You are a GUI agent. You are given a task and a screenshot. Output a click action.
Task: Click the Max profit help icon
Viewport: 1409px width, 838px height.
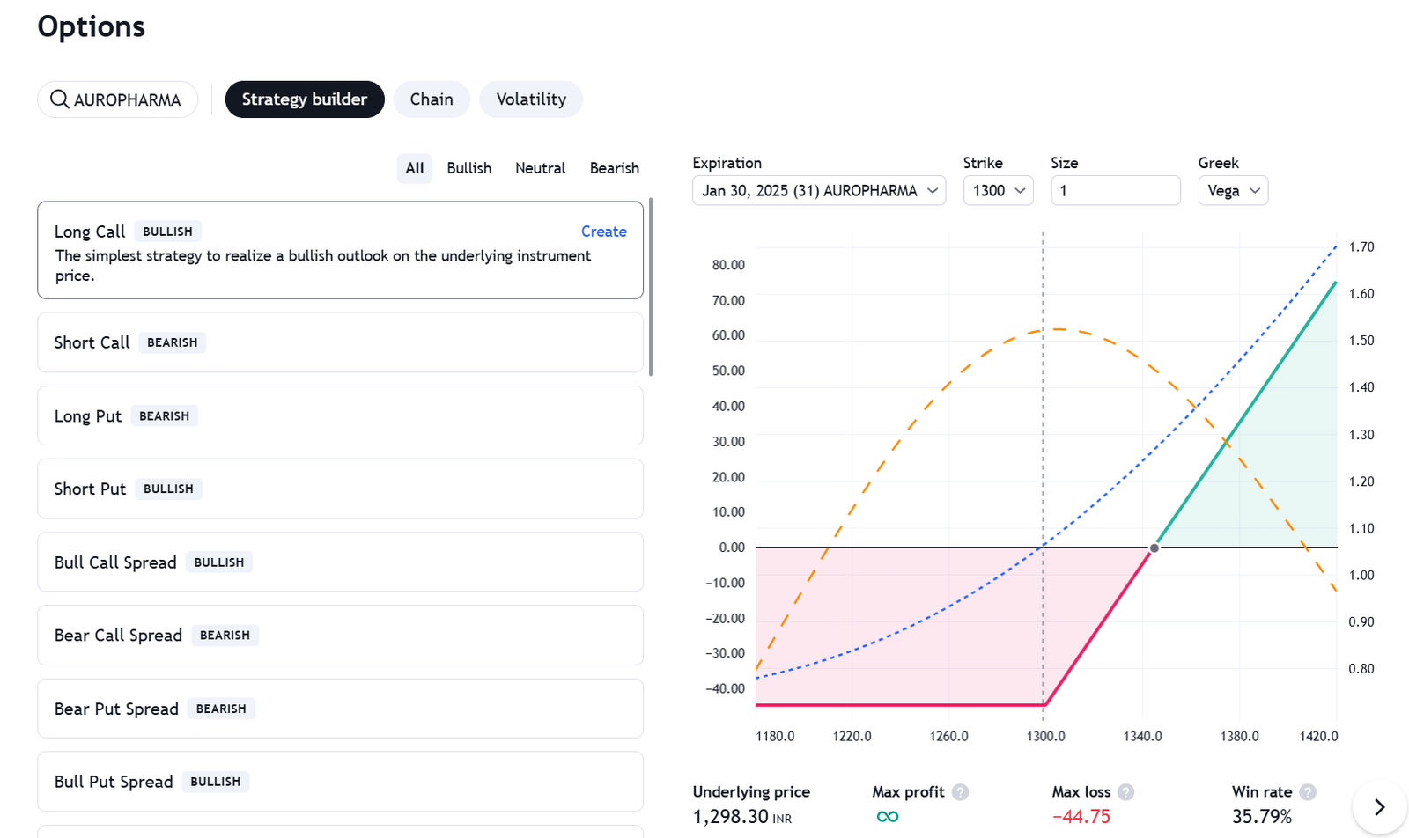[960, 792]
